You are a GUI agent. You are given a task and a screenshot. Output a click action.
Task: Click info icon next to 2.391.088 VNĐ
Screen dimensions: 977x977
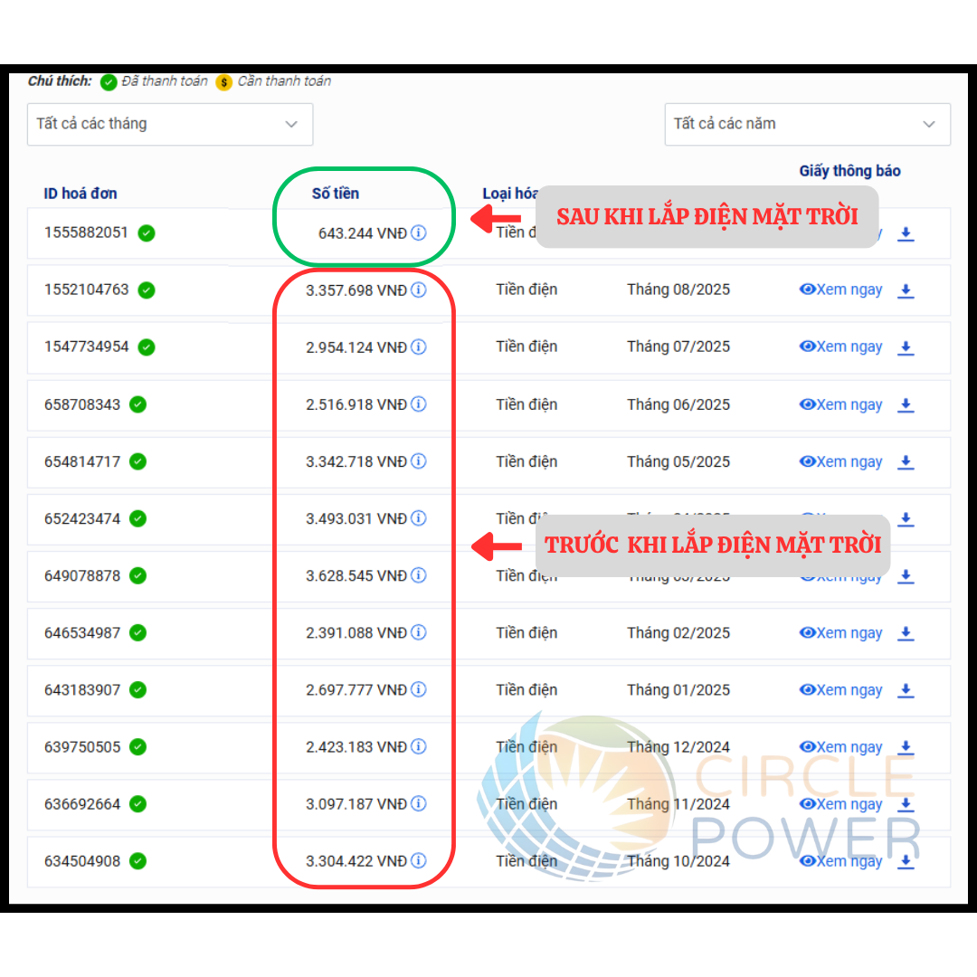[418, 632]
